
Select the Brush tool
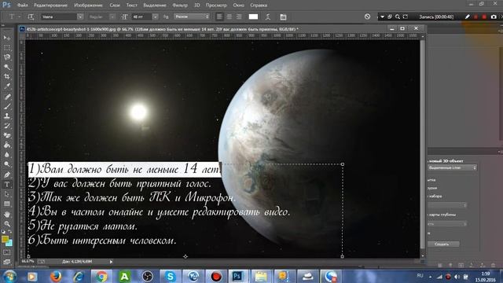[x=7, y=106]
